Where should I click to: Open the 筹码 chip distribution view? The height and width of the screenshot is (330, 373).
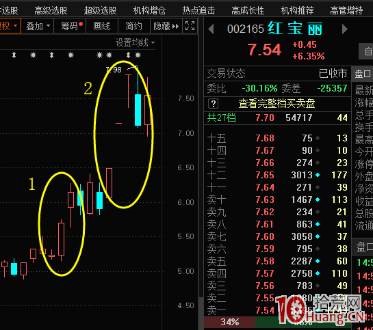70,26
